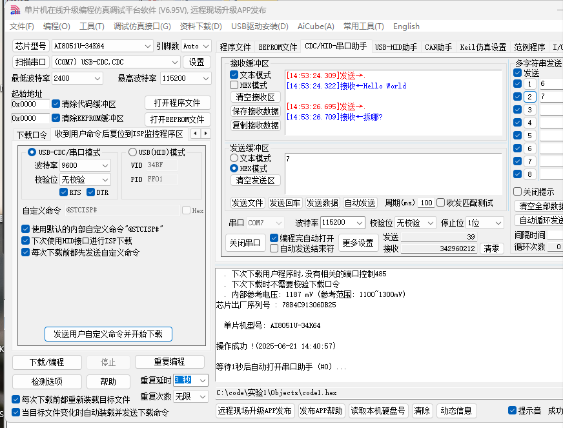Viewport: 563px width, 428px height.
Task: Click 检测选项 button
Action: point(47,382)
